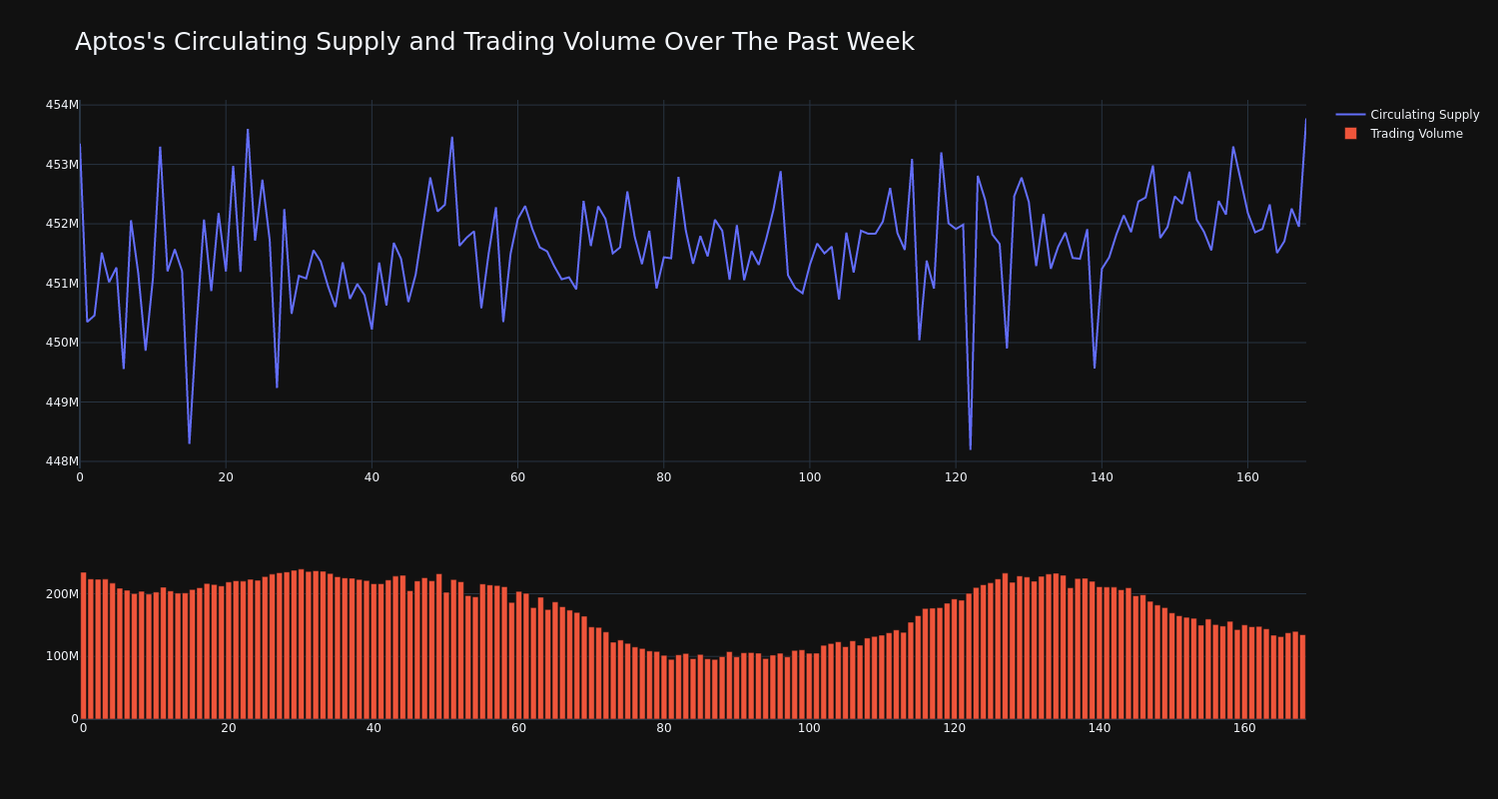Click x-axis tick 60 under volume chart
This screenshot has height=799, width=1498.
(x=518, y=728)
